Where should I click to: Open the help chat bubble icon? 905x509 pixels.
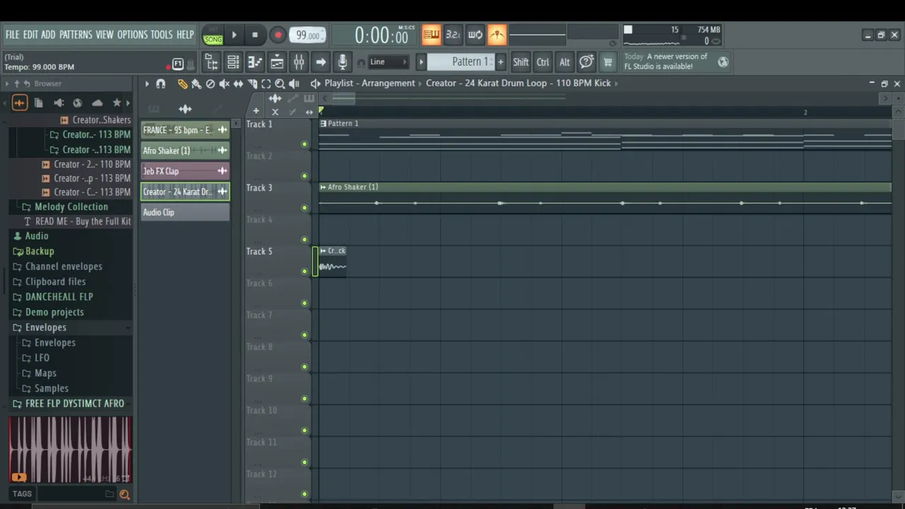[x=586, y=62]
